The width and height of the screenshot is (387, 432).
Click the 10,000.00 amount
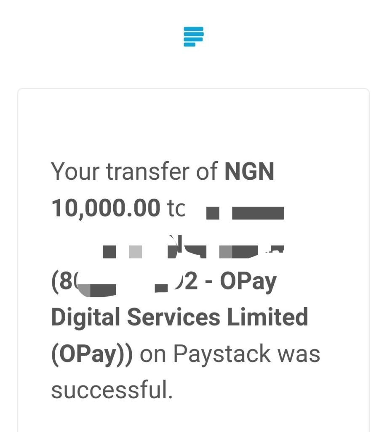coord(106,208)
